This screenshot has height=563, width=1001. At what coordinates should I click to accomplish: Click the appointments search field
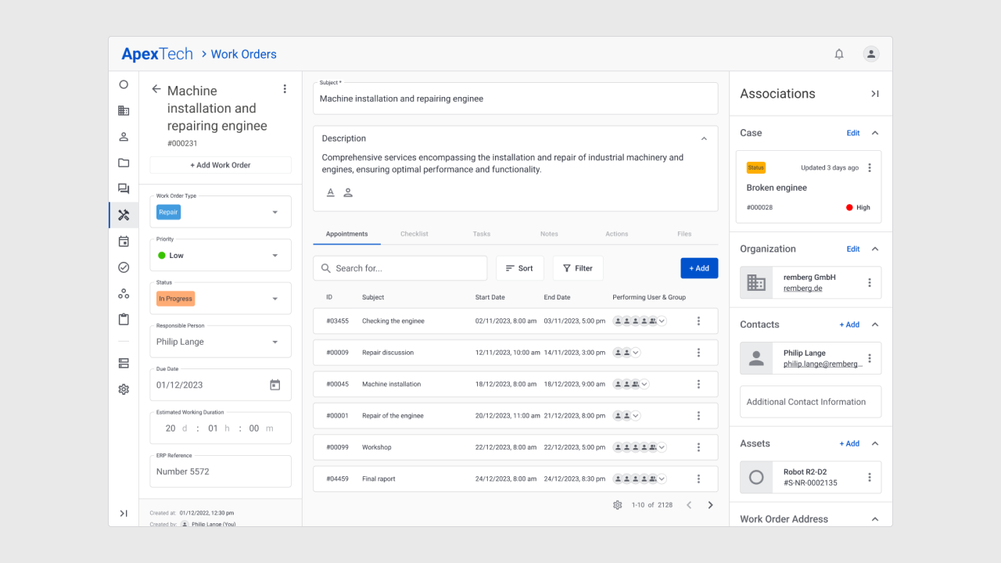tap(400, 268)
